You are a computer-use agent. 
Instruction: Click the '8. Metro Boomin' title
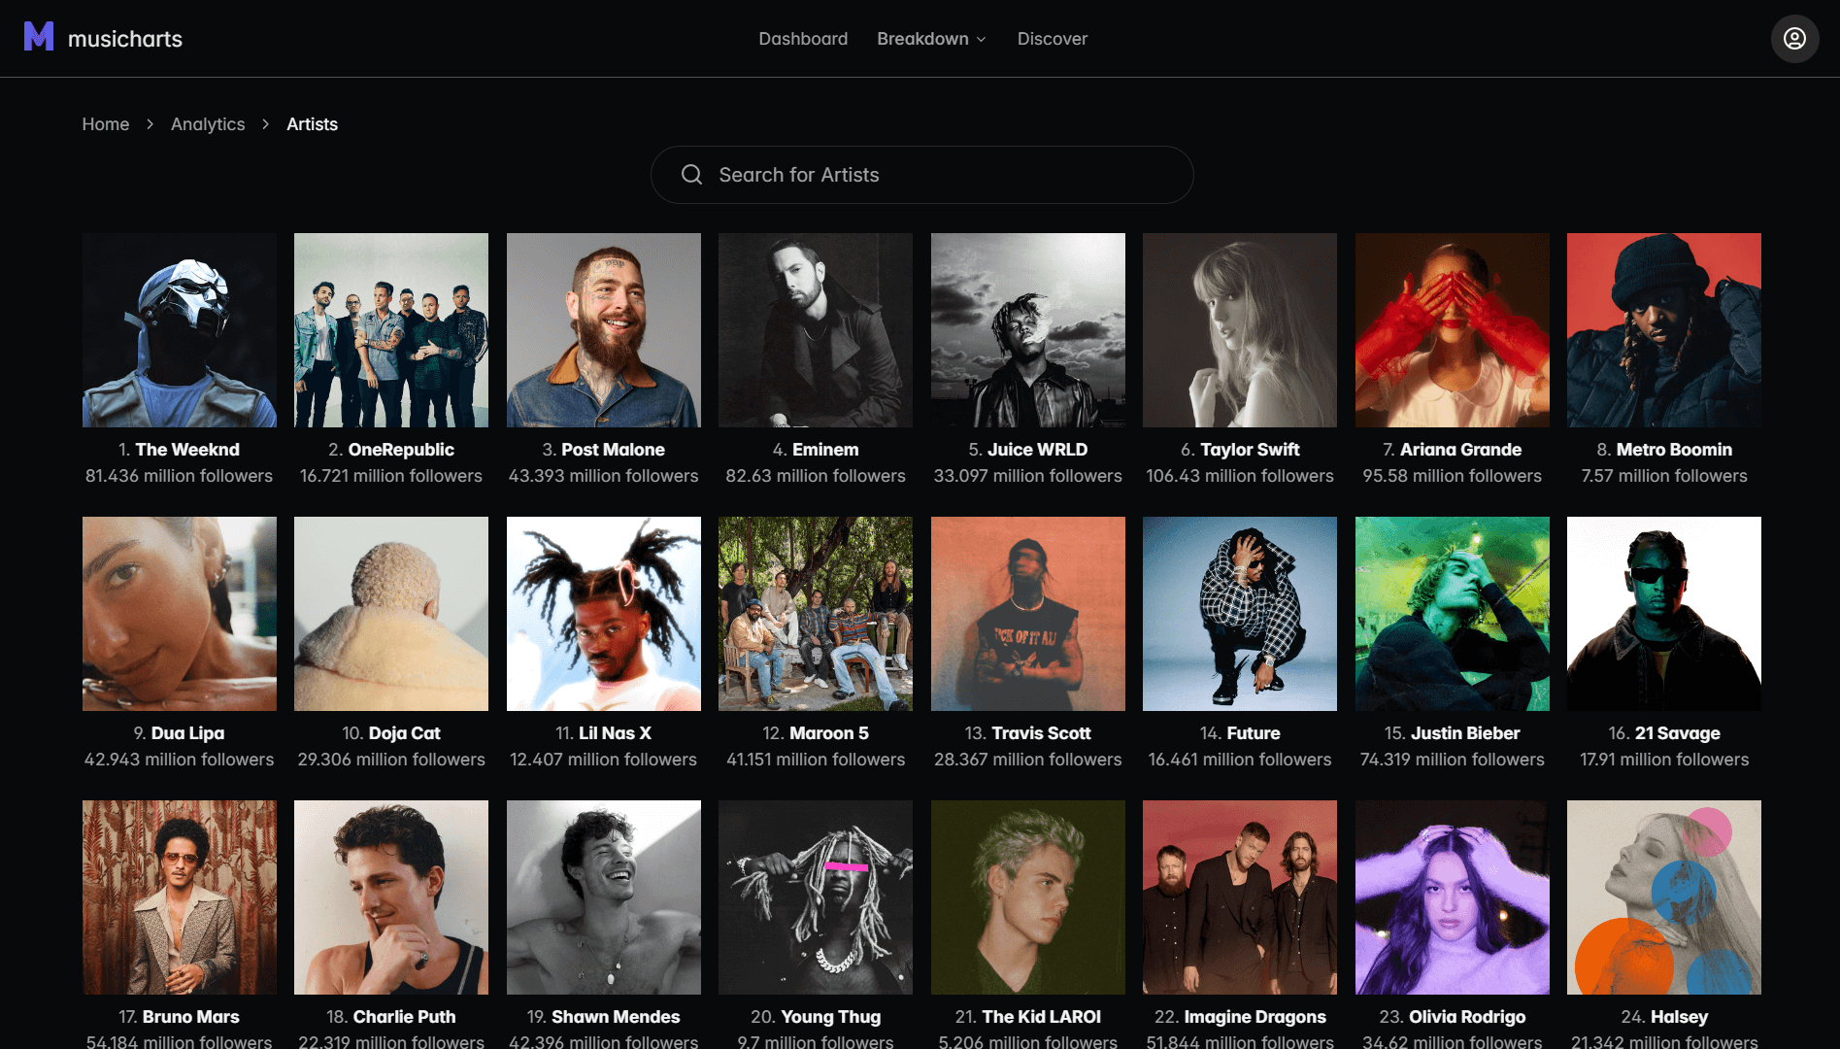[x=1664, y=450]
